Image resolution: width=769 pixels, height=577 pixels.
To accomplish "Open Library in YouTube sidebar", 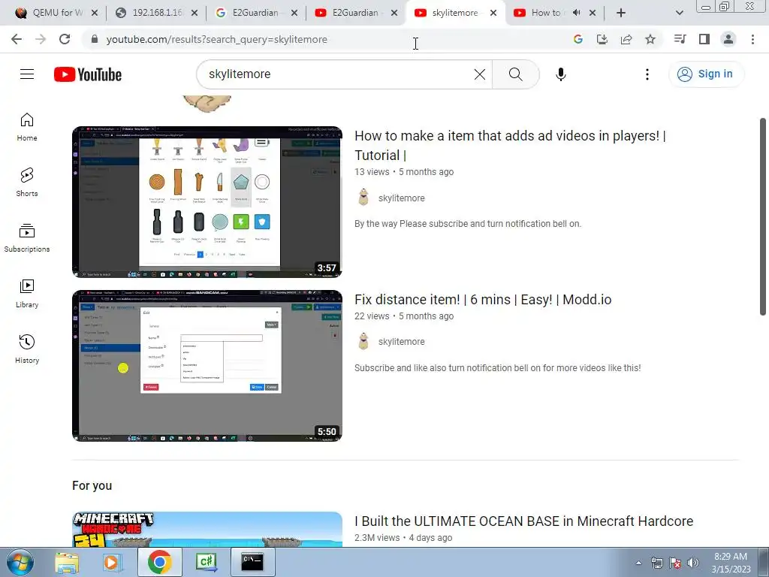I will point(27,294).
